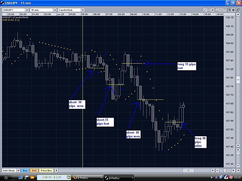Screen dimensions: 242x181
Task: Click the jun 20 date axis label
Action: (60, 14)
